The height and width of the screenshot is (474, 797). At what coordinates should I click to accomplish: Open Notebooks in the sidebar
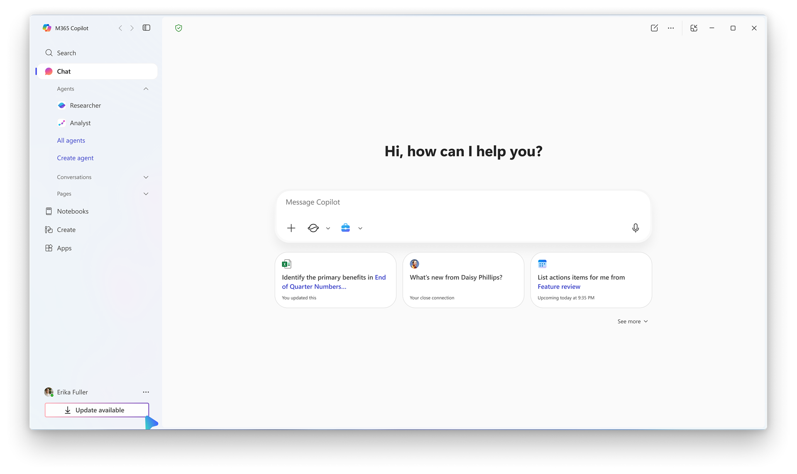coord(73,211)
